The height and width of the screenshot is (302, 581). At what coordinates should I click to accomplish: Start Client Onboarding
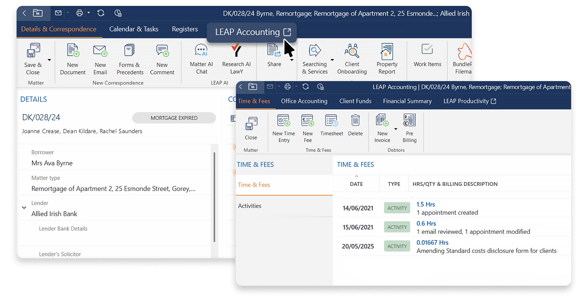352,59
